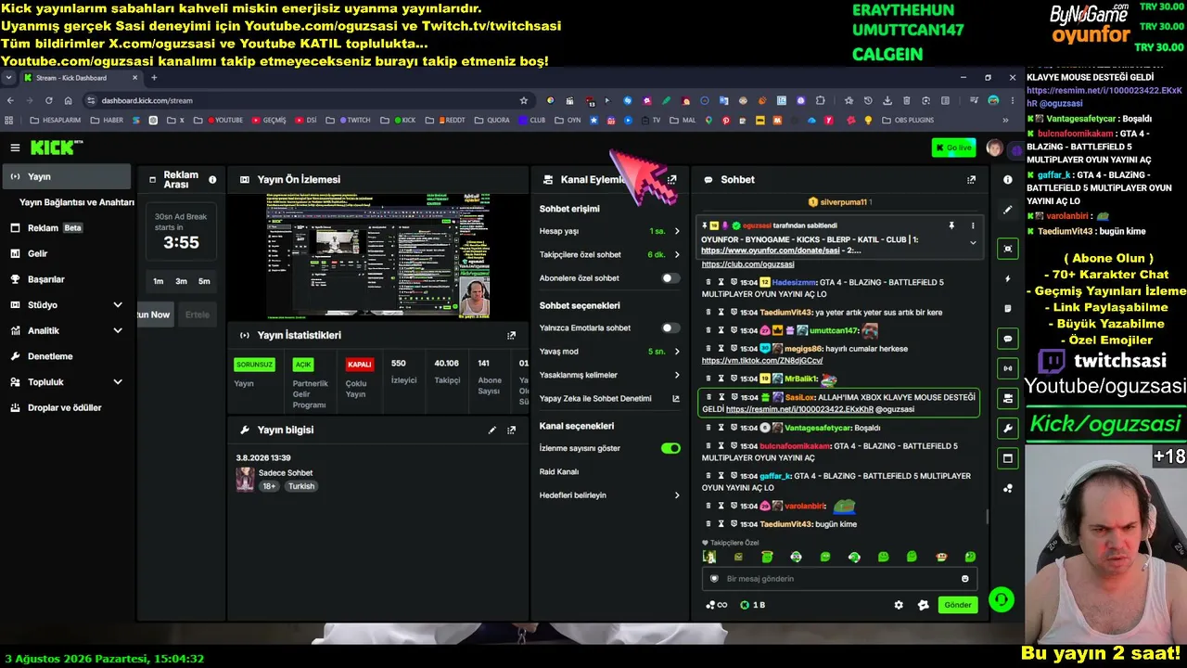Pop out the Yayın bilgisi panel

[511, 430]
